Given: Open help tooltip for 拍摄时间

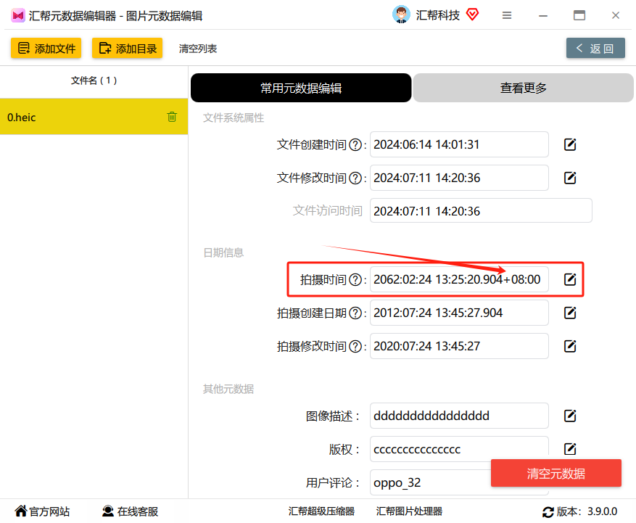Looking at the screenshot, I should click(x=355, y=279).
